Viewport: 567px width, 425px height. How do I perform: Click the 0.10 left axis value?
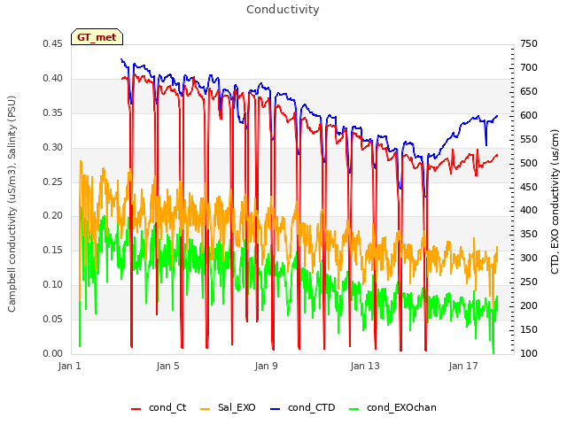(52, 285)
